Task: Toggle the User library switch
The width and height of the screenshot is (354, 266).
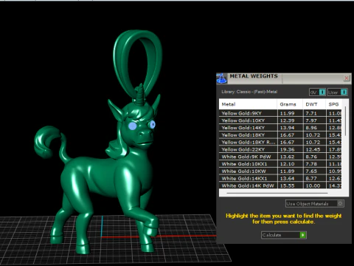Action: [x=337, y=92]
